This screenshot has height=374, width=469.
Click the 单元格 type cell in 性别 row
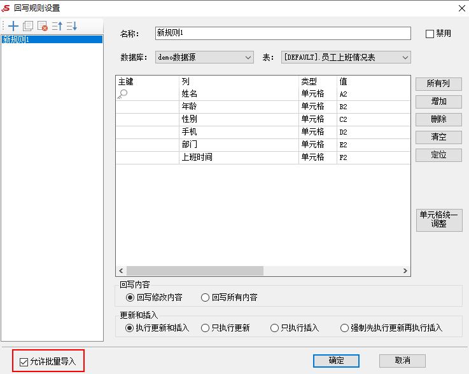click(x=318, y=119)
